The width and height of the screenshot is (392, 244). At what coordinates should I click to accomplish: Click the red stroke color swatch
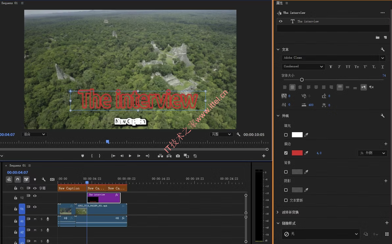[297, 153]
